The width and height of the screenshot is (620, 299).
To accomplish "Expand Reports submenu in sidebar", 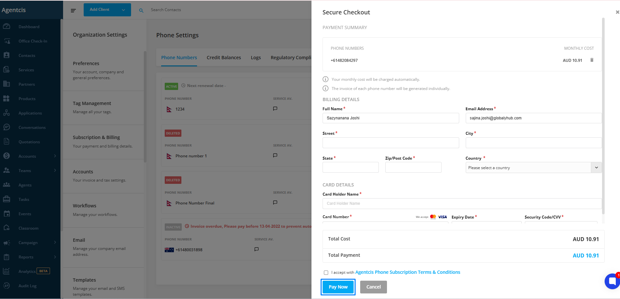I will [55, 257].
